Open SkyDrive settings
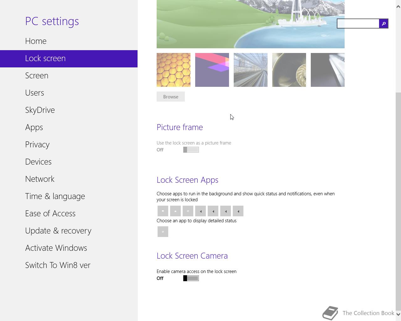 pyautogui.click(x=40, y=110)
